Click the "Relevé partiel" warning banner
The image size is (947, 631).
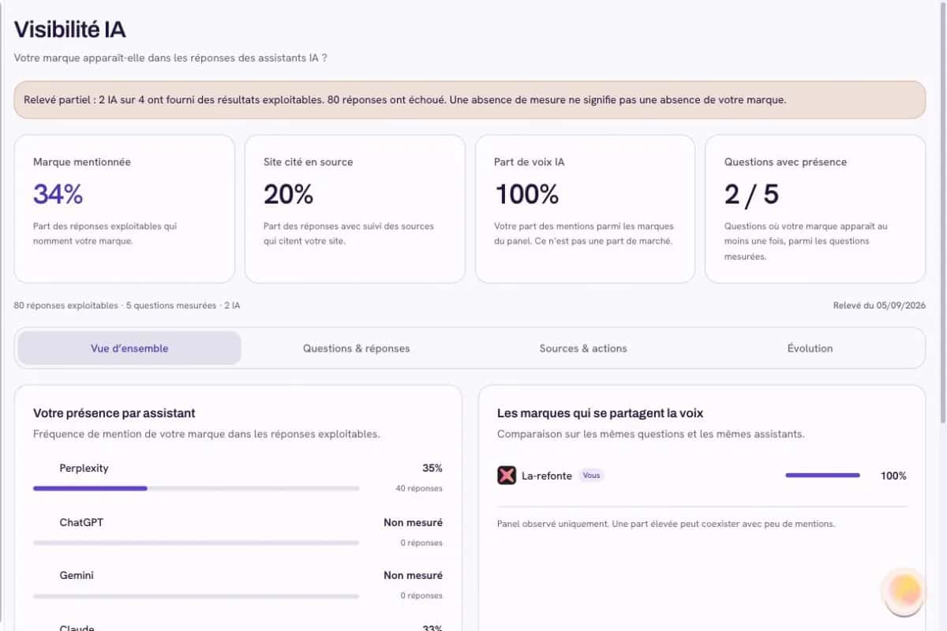pos(470,100)
